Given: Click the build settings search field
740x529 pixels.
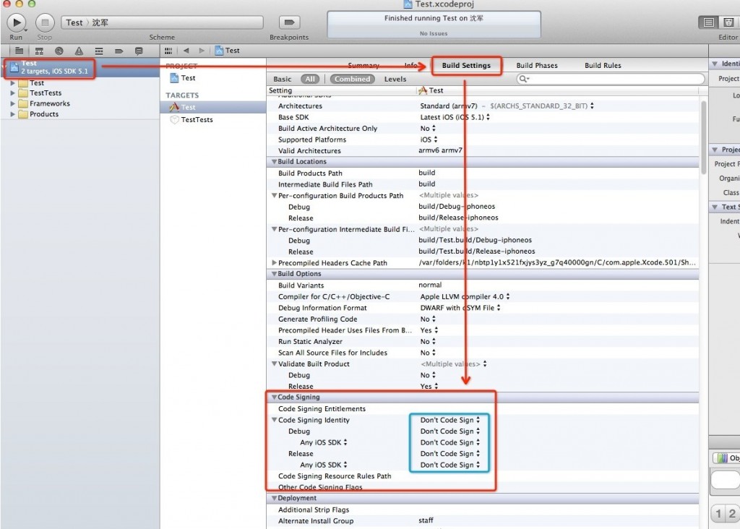Looking at the screenshot, I should 611,79.
